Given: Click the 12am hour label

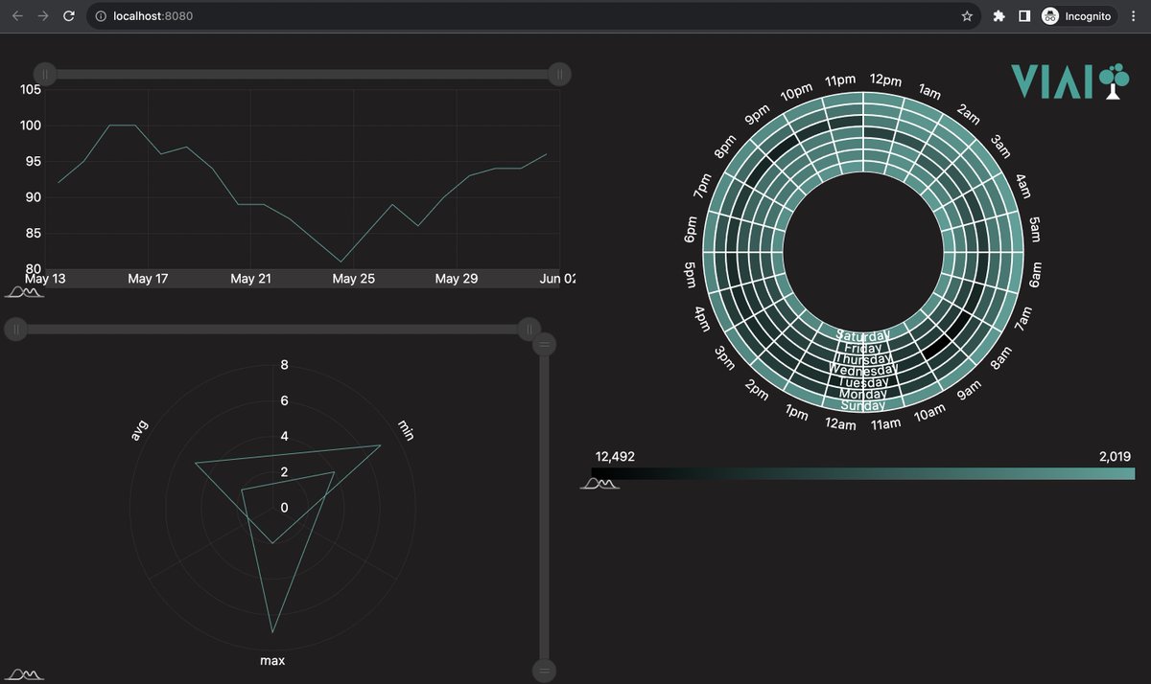Looking at the screenshot, I should tap(840, 424).
